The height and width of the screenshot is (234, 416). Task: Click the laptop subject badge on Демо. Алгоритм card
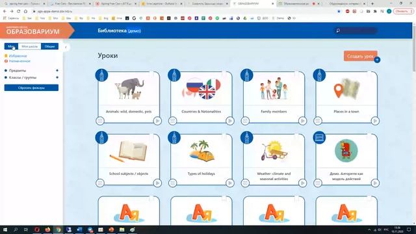coord(319,137)
